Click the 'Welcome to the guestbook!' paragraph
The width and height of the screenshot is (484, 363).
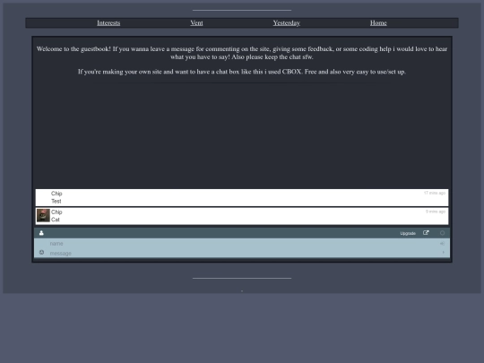[x=242, y=53]
